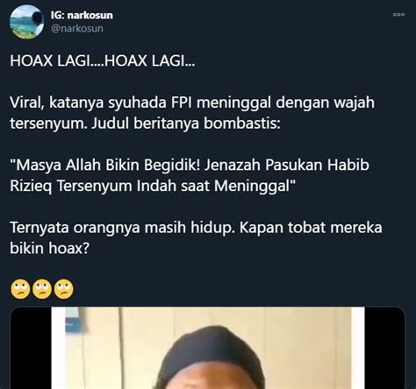Click the left black bar of the video

pyautogui.click(x=31, y=348)
